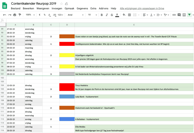194x133 pixels.
Task: Open the text rotation dropdown
Action: [x=167, y=15]
